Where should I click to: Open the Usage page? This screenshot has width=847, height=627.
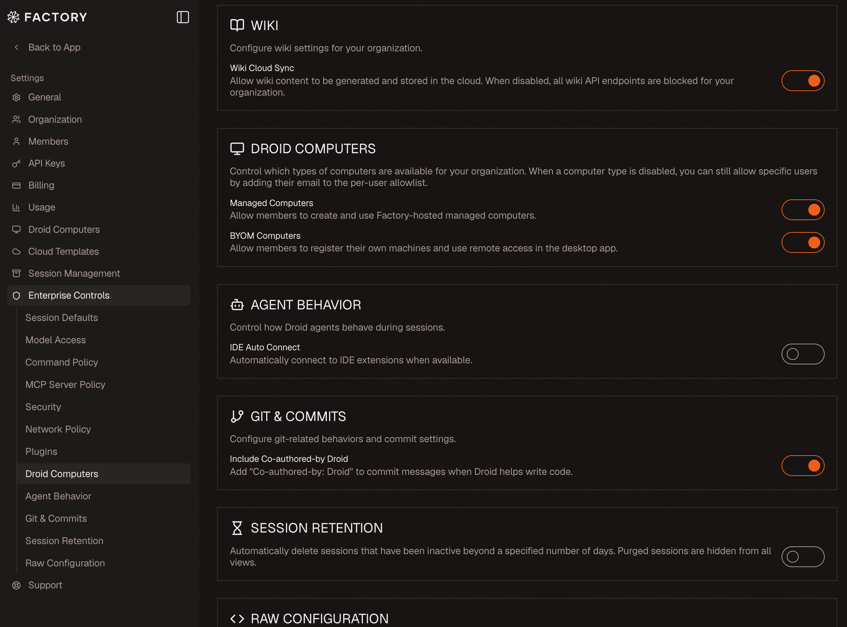pos(99,207)
